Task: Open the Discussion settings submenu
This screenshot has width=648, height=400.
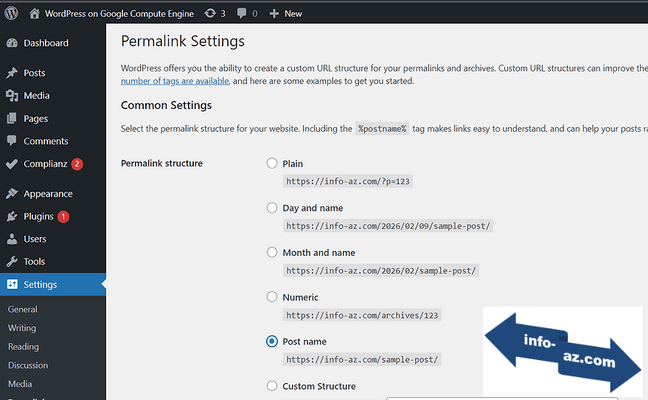Action: (x=28, y=365)
